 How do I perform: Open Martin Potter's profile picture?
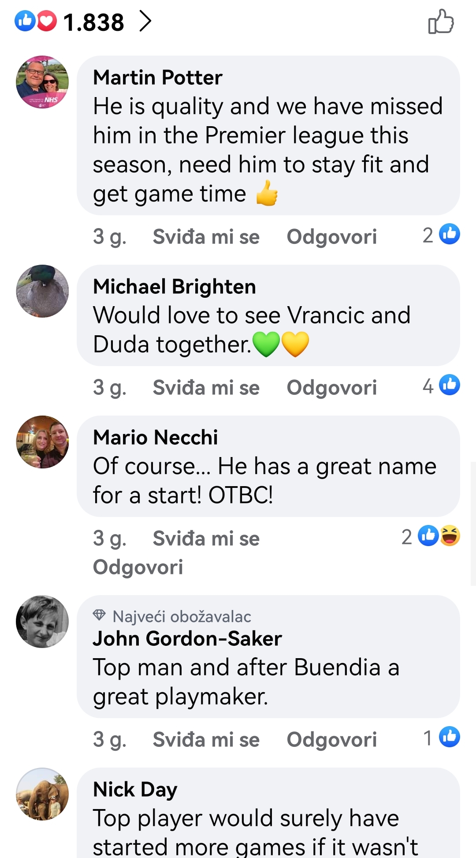click(42, 82)
